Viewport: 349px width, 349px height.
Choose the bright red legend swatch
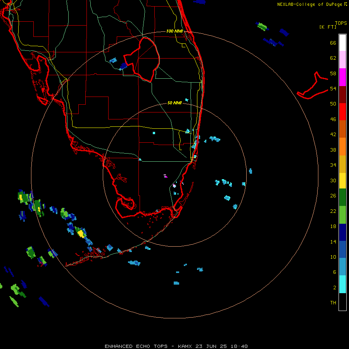point(342,112)
